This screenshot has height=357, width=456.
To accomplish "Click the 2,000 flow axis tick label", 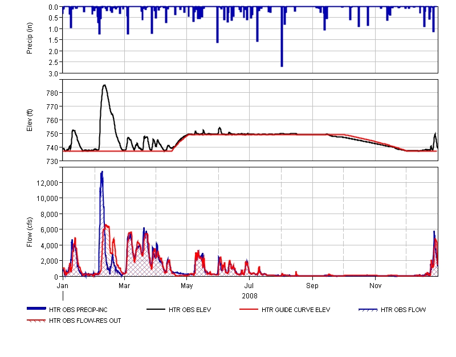I will point(50,261).
